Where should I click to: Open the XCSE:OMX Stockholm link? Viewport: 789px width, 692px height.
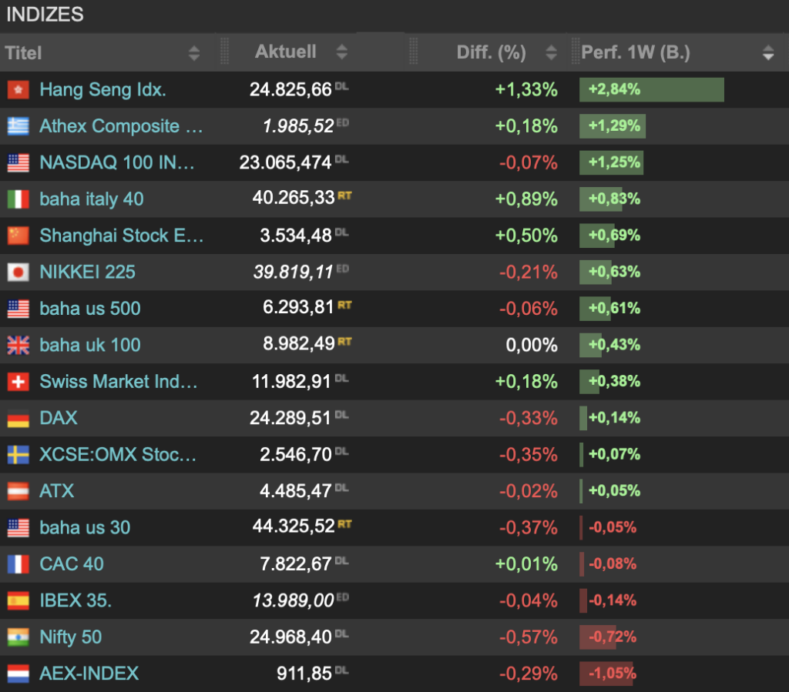[118, 455]
